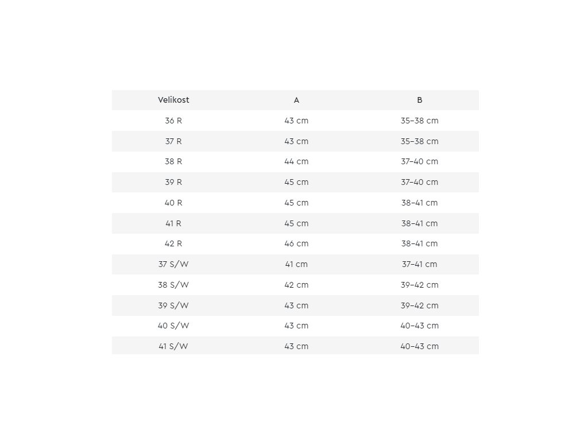Screen dimensions: 588x441
Task: Click the 46 cm value for 42 R
Action: pyautogui.click(x=296, y=243)
